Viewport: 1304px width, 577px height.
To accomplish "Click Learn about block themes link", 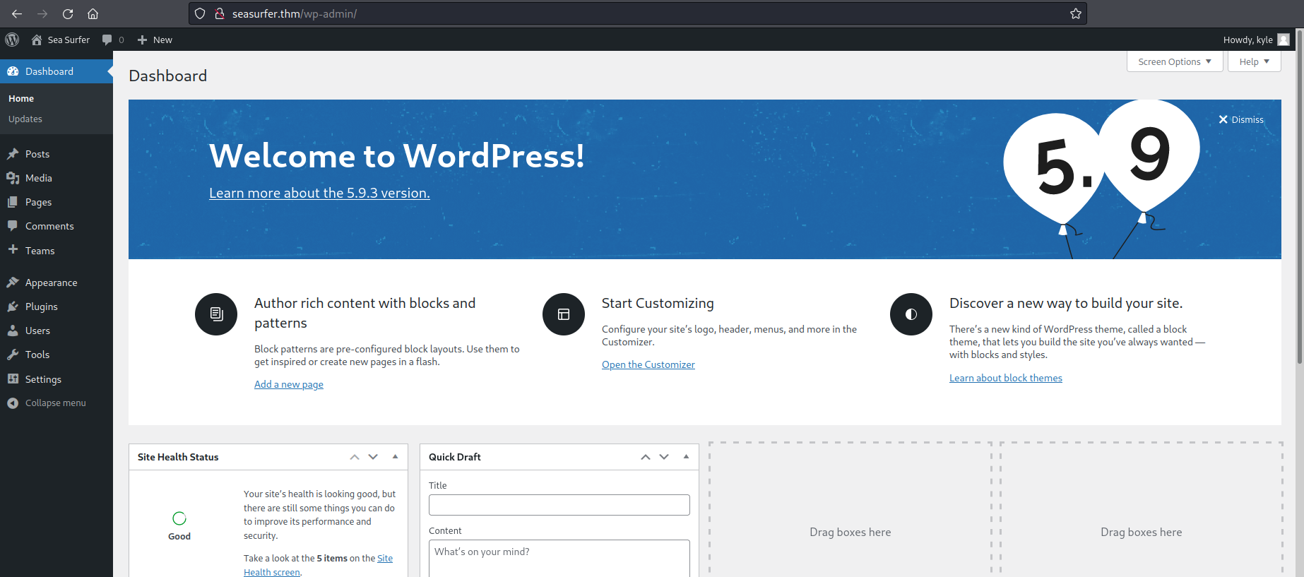I will click(1006, 378).
